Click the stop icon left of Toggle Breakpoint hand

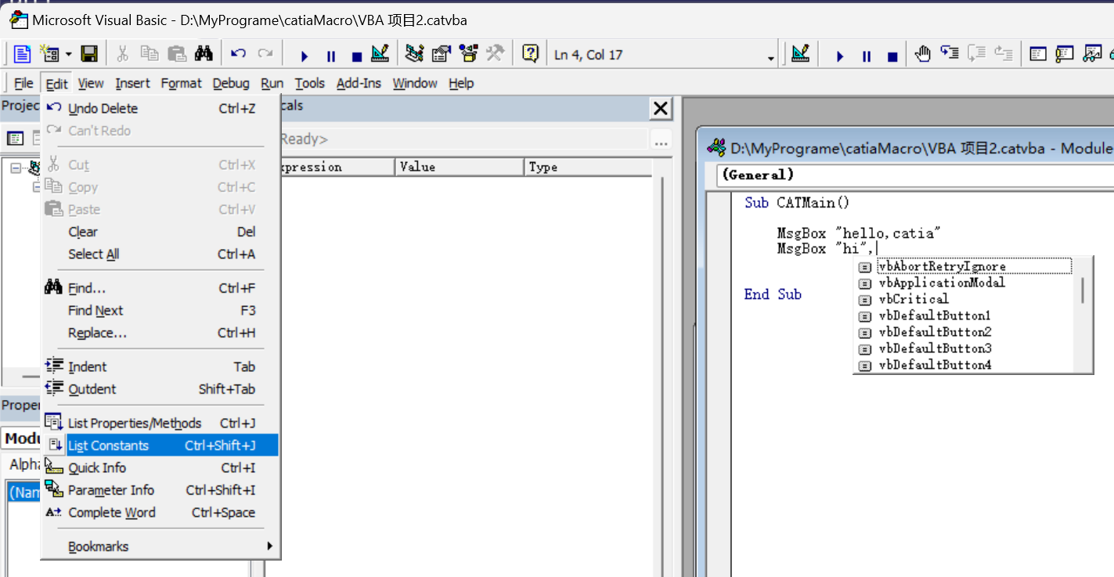pyautogui.click(x=892, y=56)
